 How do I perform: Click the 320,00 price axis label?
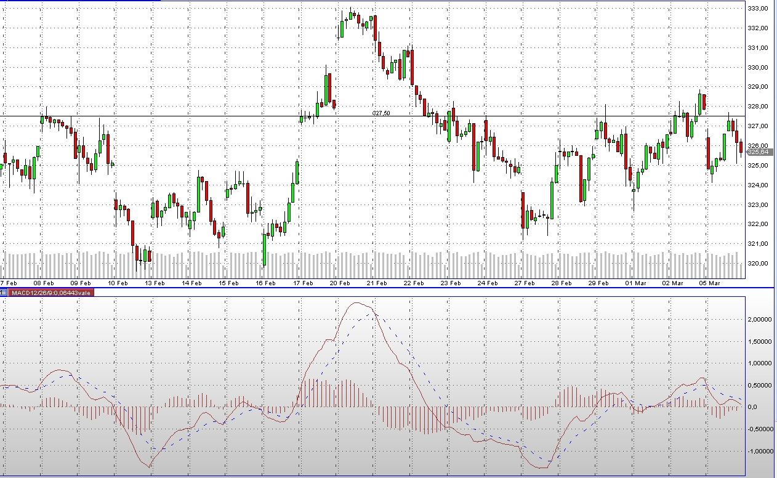pos(757,264)
